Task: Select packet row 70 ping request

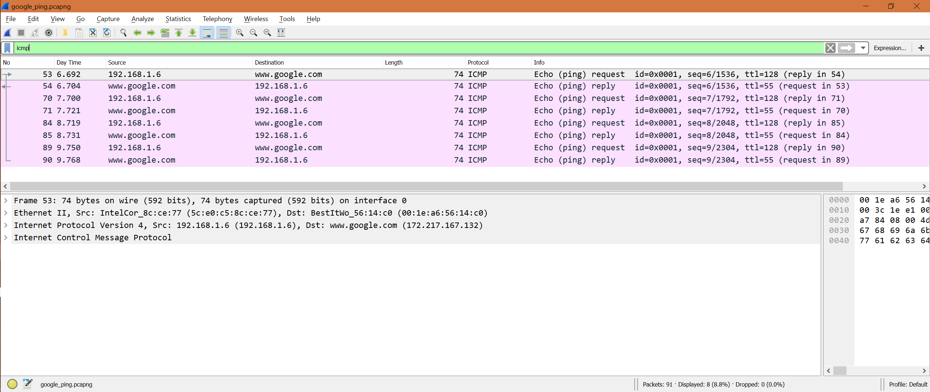Action: [466, 98]
